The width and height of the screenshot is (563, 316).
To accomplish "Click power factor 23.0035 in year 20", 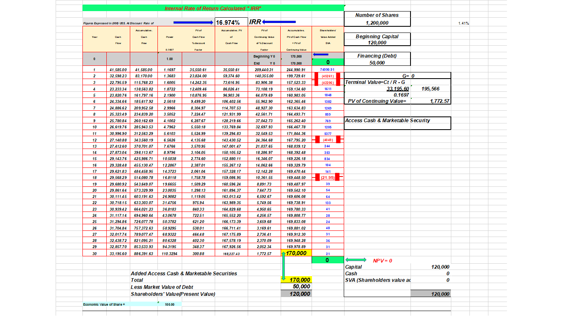I will [169, 190].
